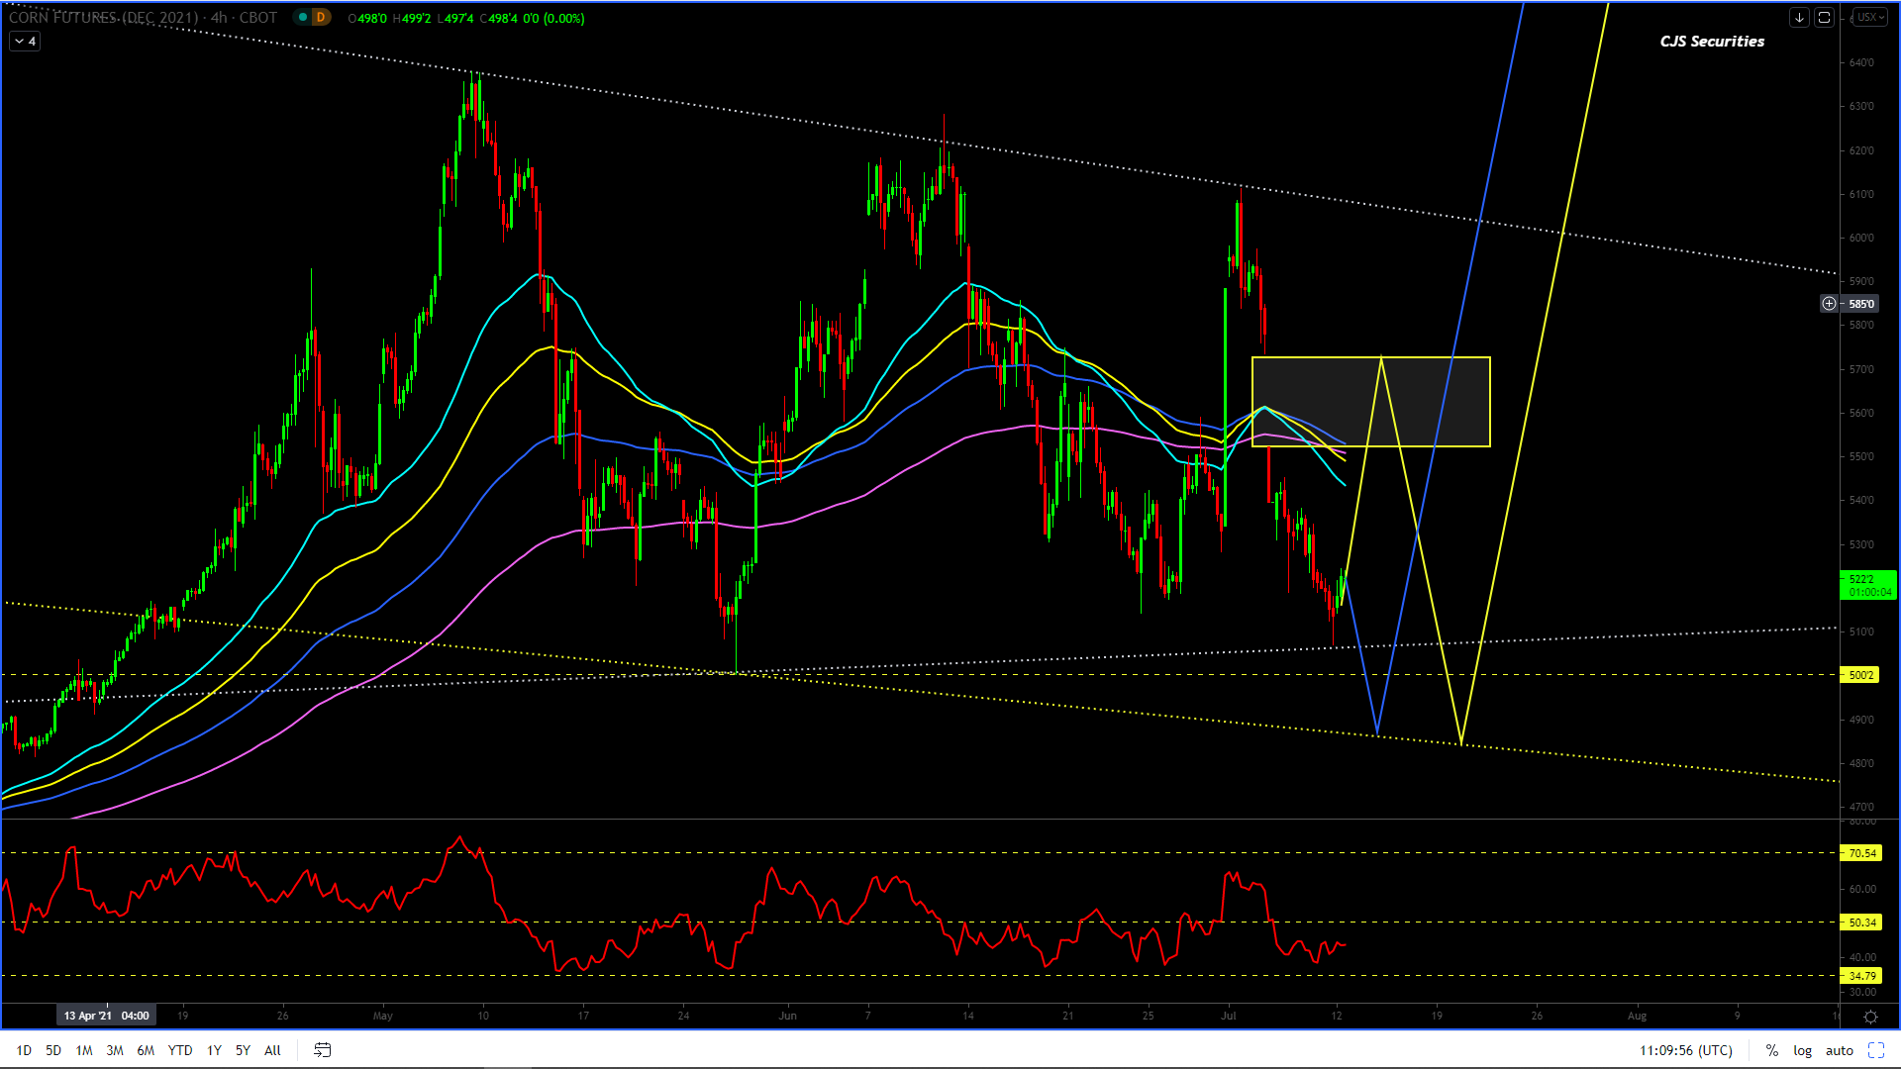Open the USX currency dropdown
This screenshot has height=1069, width=1901.
click(1869, 18)
